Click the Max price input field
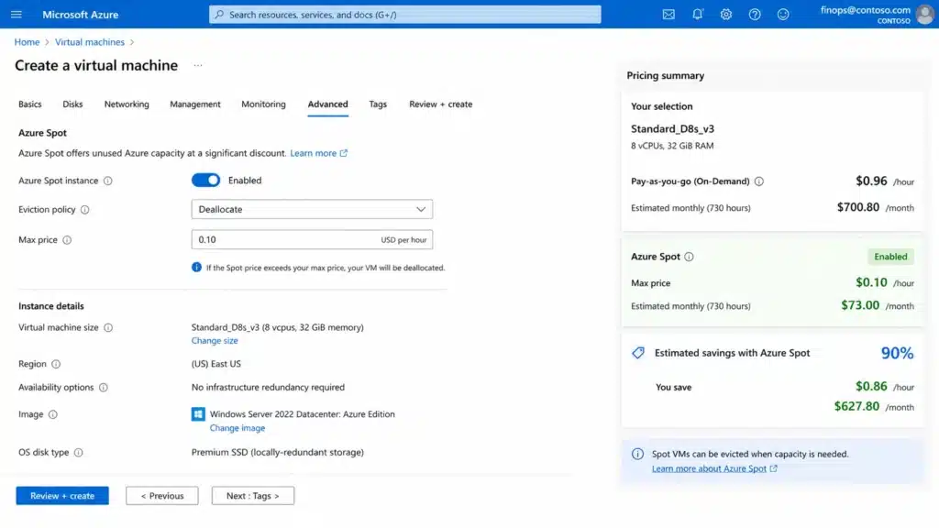The width and height of the screenshot is (939, 528). point(312,239)
